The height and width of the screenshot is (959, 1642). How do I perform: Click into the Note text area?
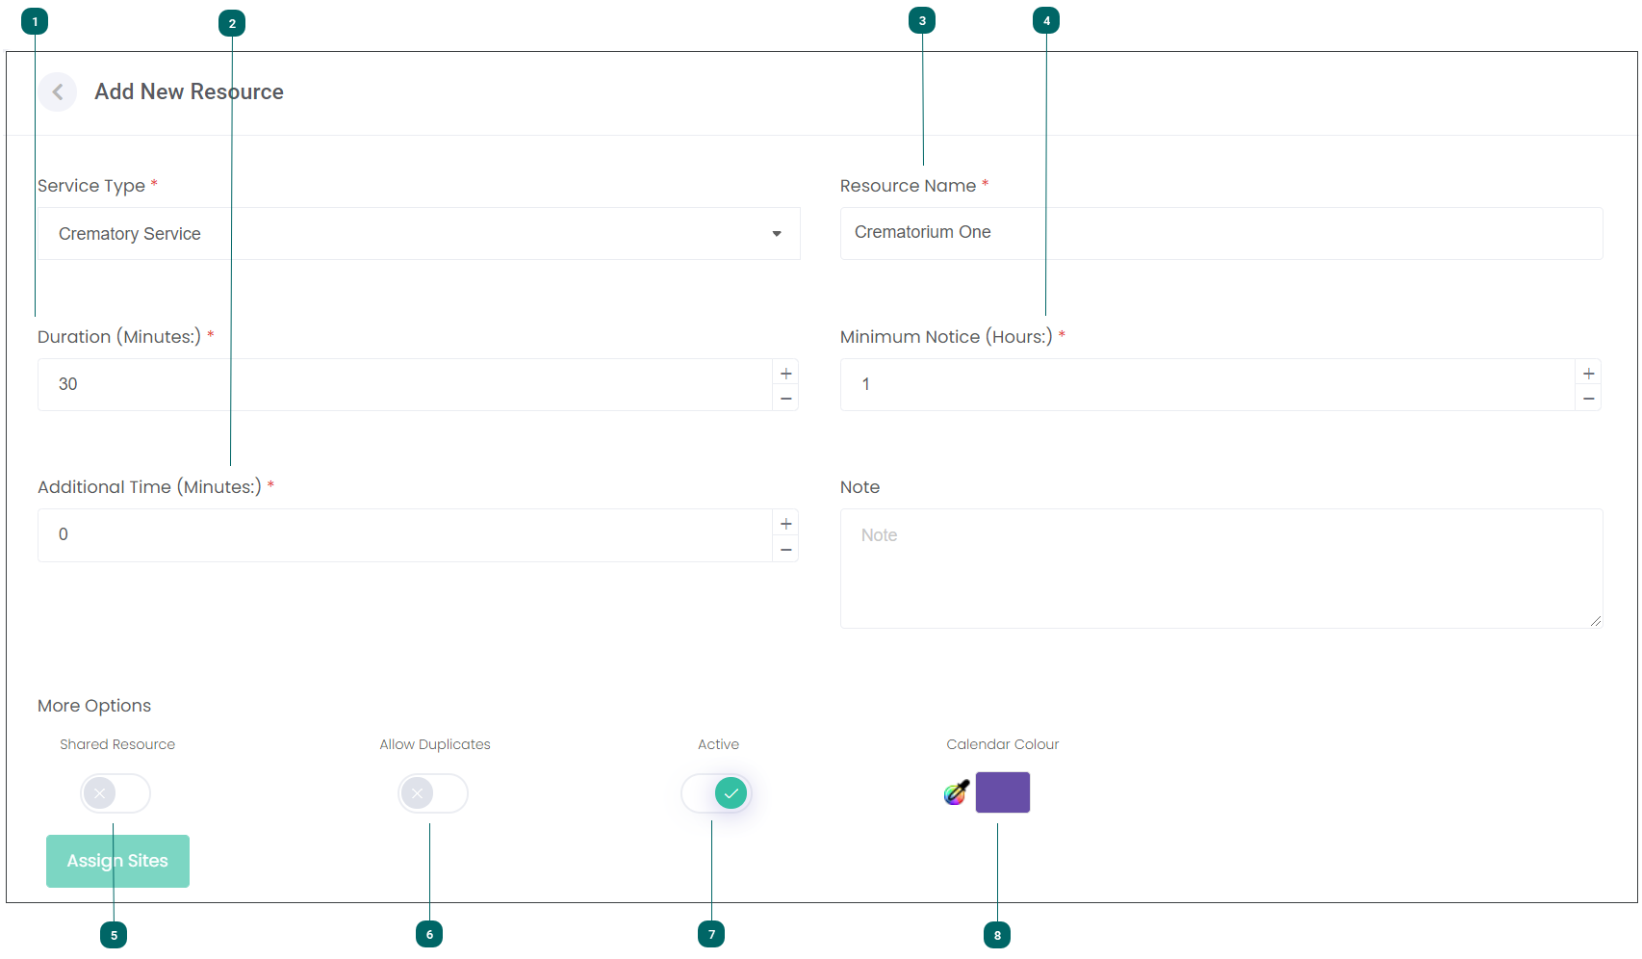(1221, 569)
